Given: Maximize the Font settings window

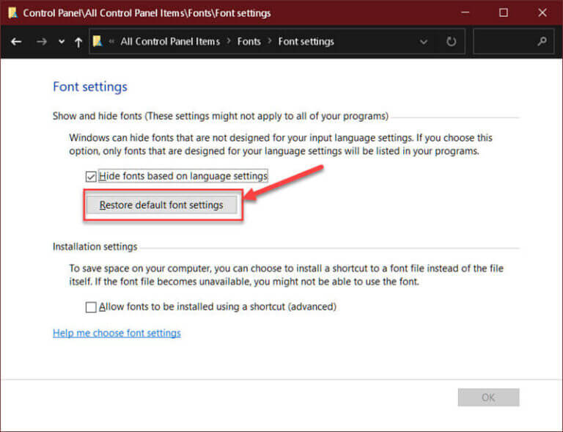Looking at the screenshot, I should (x=504, y=12).
